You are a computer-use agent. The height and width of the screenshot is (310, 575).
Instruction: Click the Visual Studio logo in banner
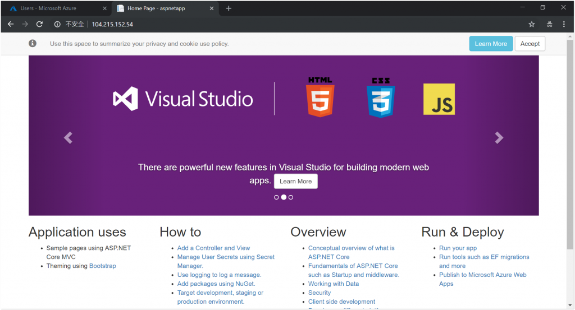point(182,99)
